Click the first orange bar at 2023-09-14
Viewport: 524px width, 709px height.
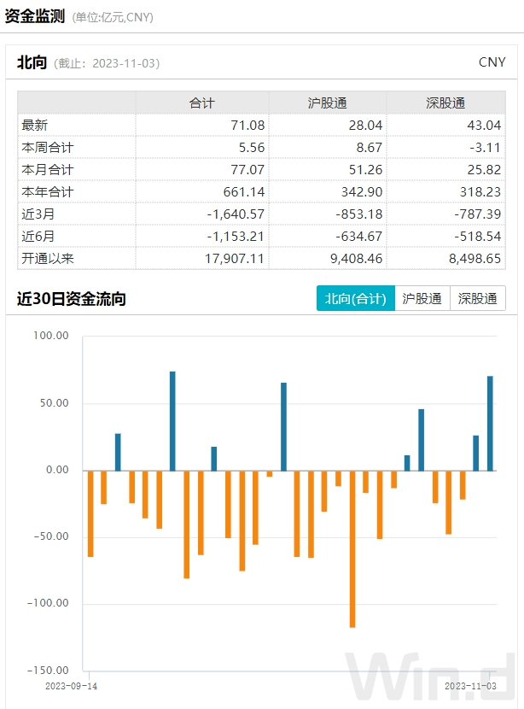[90, 513]
